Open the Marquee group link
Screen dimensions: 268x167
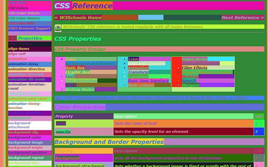tap(191, 85)
